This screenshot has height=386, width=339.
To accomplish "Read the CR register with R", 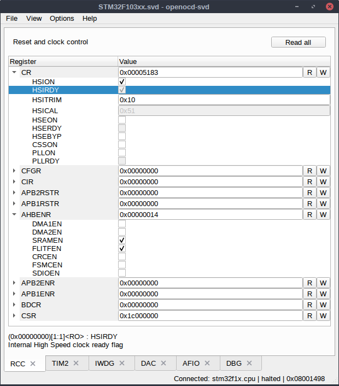I will tap(309, 72).
